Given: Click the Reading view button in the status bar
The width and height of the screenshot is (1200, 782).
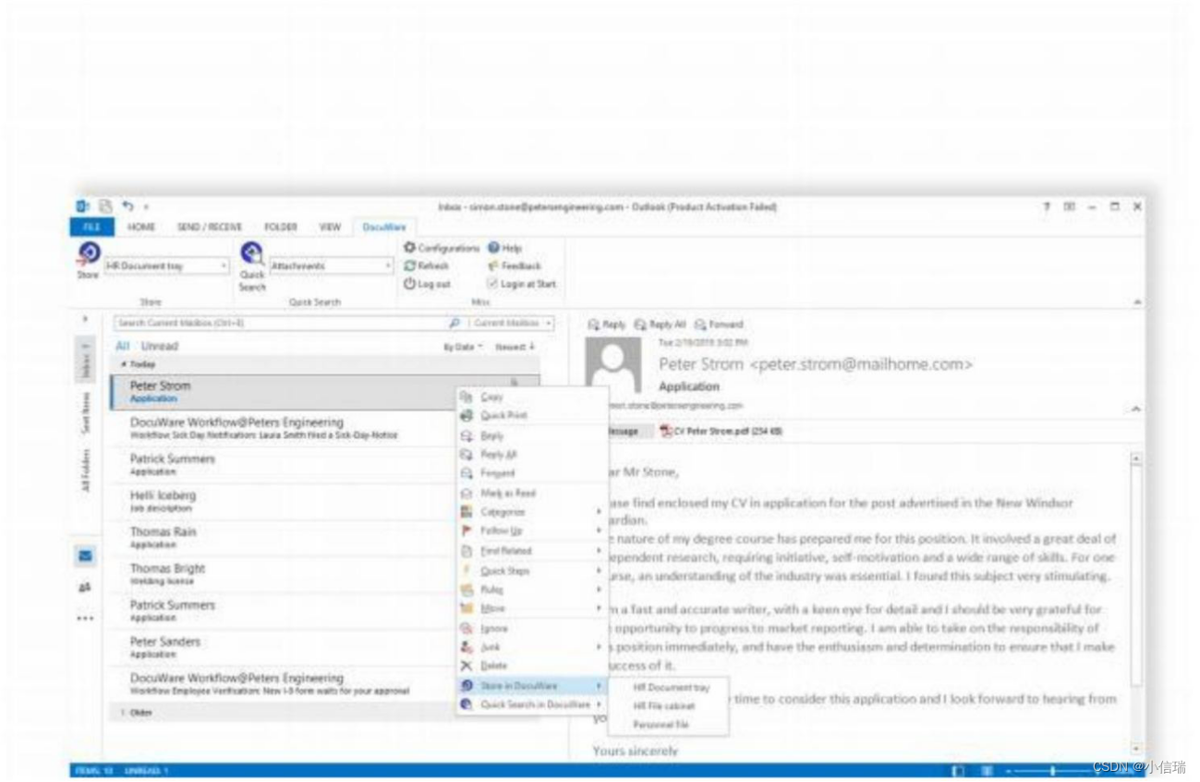Looking at the screenshot, I should [x=988, y=770].
